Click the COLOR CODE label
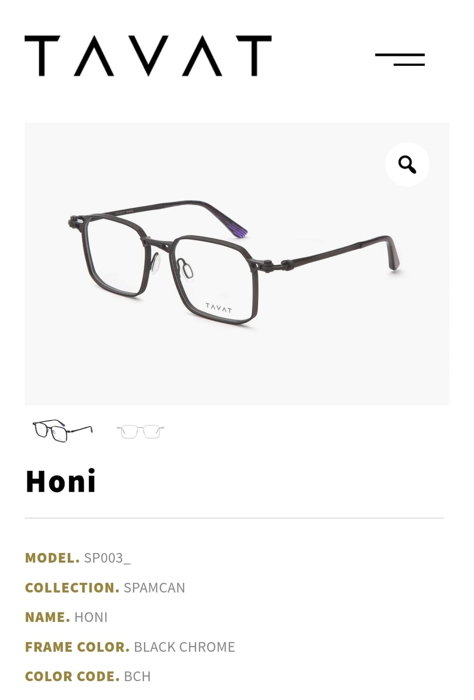The height and width of the screenshot is (700, 474). point(72,676)
